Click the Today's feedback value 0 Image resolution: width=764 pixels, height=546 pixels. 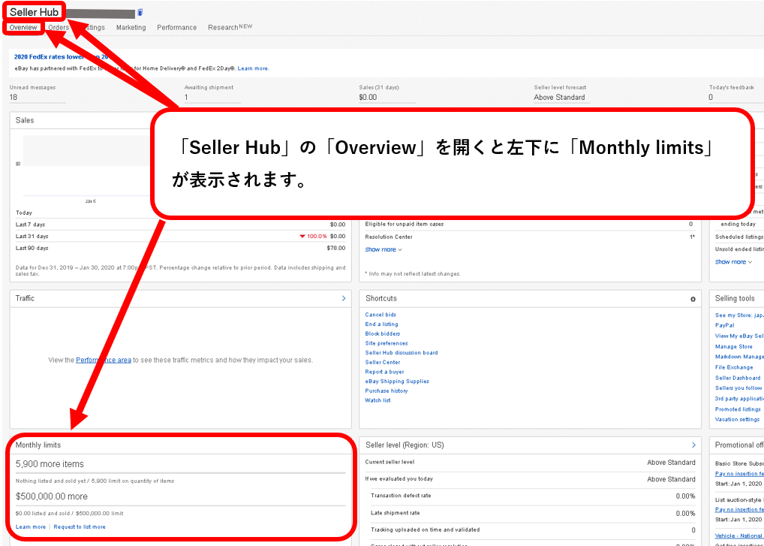coord(711,97)
